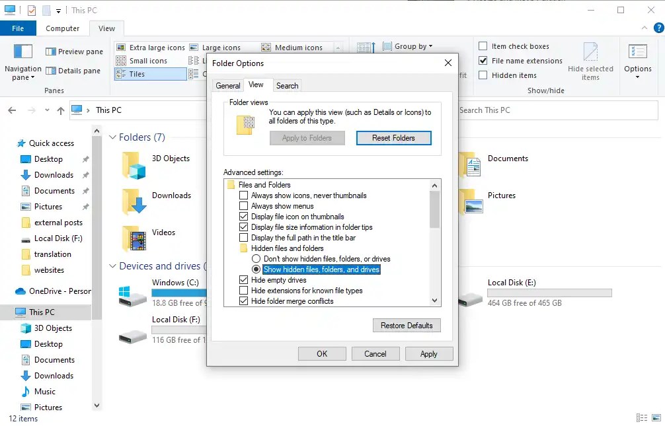This screenshot has height=426, width=665.
Task: Click the Preview pane button
Action: tap(73, 51)
